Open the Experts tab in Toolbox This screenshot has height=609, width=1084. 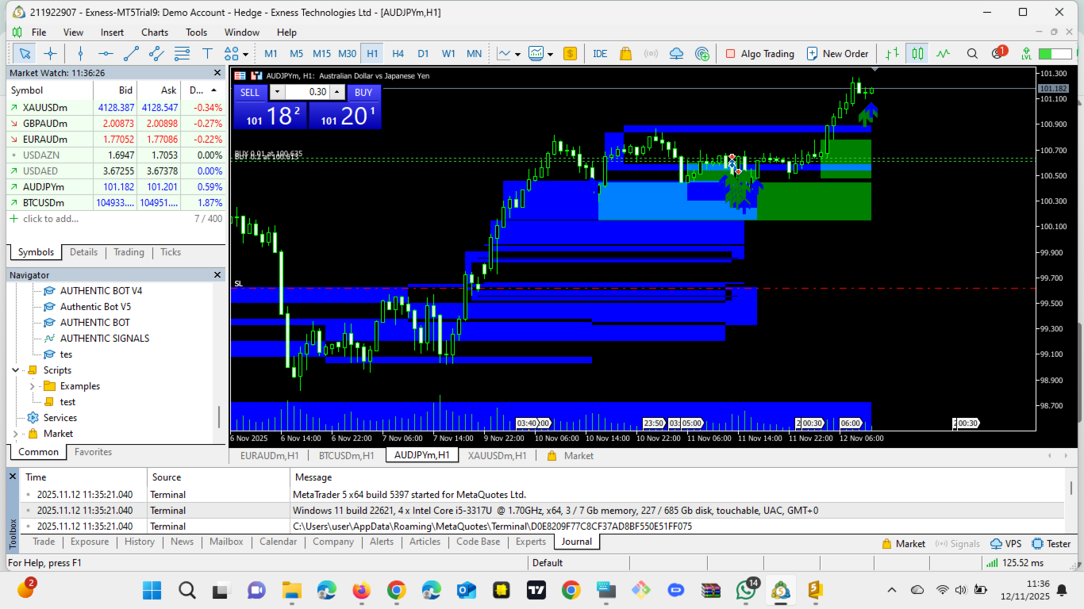click(531, 542)
